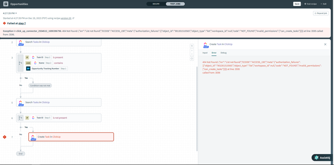Click 'contains' condition text in step 3
The width and height of the screenshot is (334, 165).
pyautogui.click(x=59, y=63)
